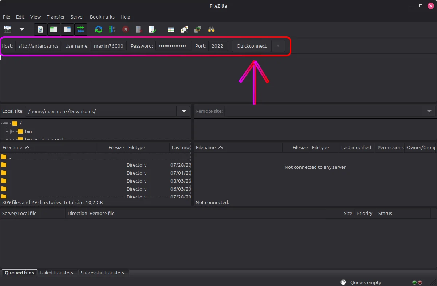Open the Transfer menu
The height and width of the screenshot is (286, 437).
pos(56,17)
